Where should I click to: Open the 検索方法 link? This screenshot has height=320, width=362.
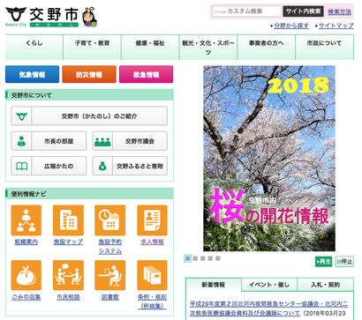point(340,11)
